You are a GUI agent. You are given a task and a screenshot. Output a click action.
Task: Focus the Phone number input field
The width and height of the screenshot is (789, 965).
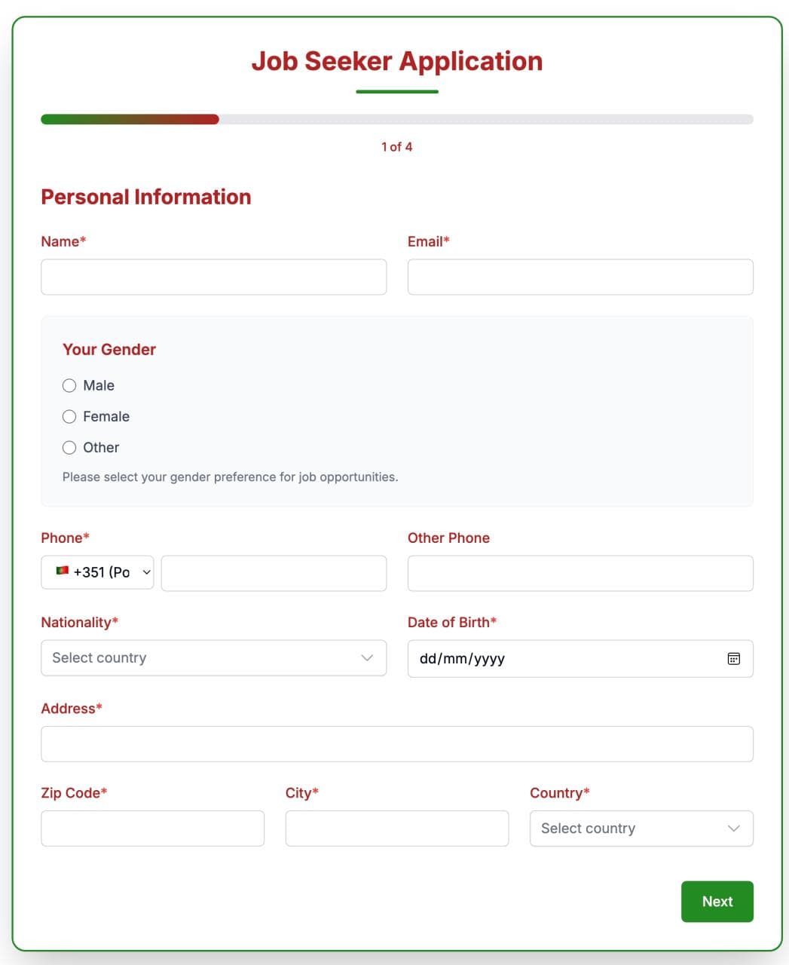pos(274,573)
